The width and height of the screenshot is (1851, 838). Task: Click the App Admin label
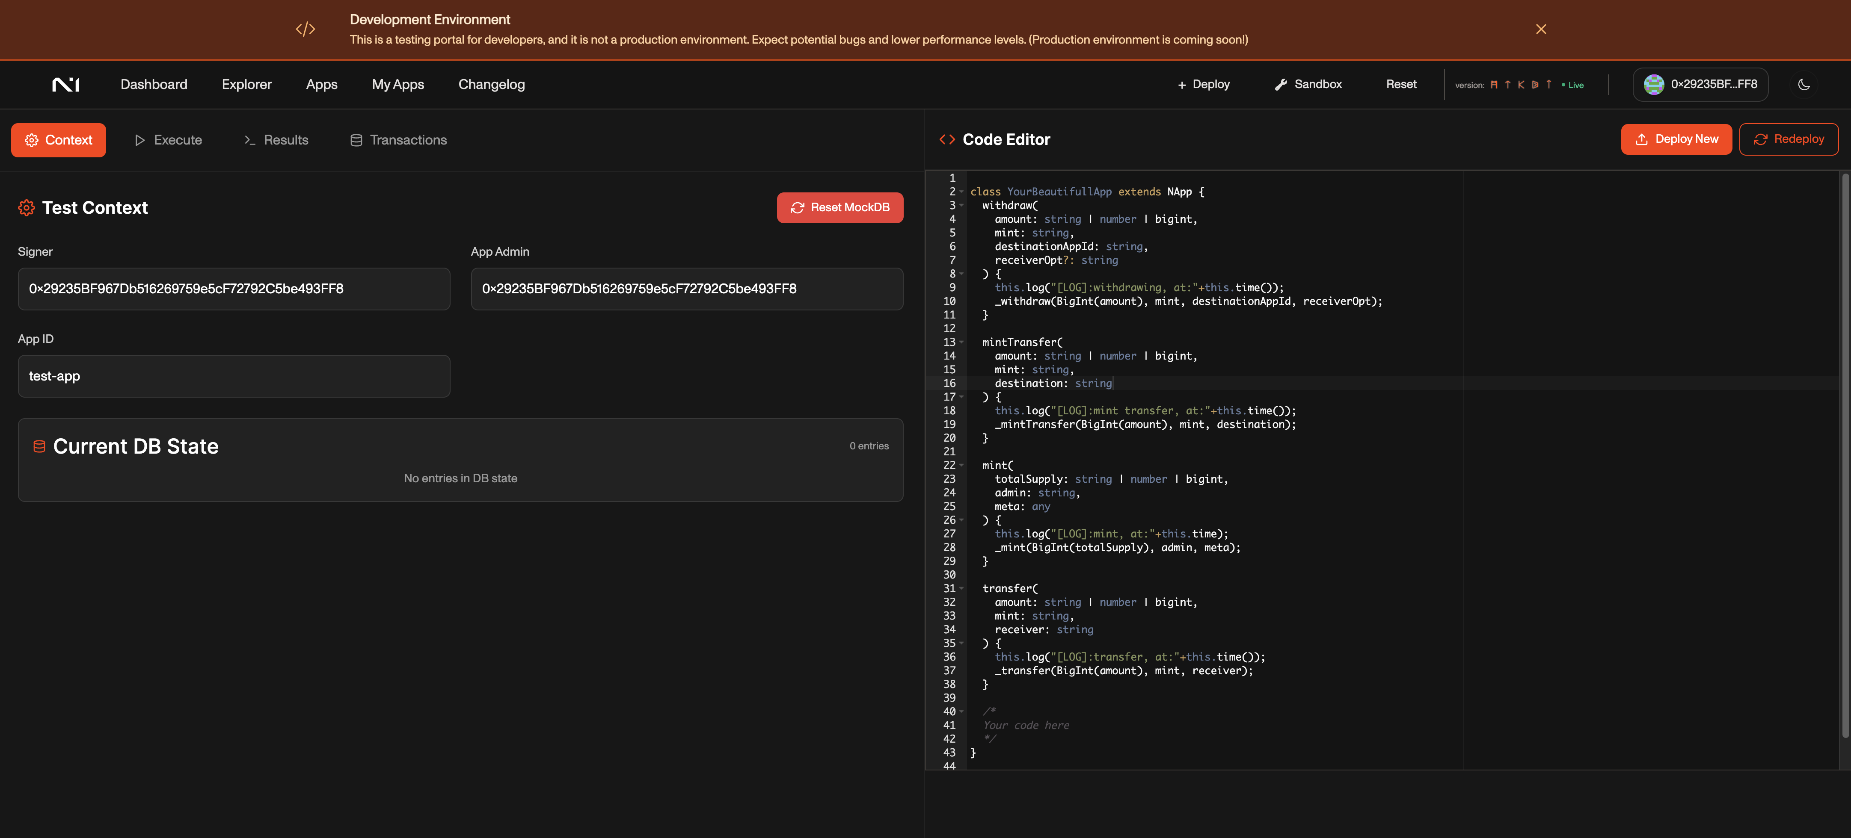[500, 252]
